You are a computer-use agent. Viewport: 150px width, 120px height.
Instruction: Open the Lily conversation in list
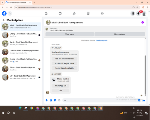(21, 77)
